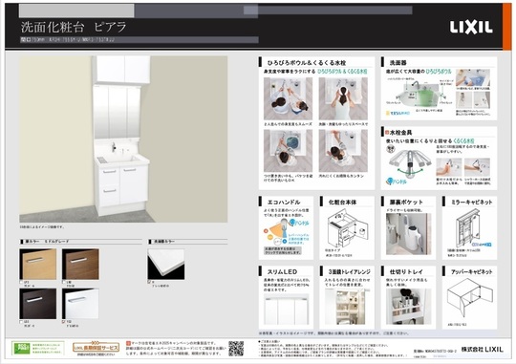Uncheck the white door color checkbox
This screenshot has width=516, height=364.
point(64,322)
